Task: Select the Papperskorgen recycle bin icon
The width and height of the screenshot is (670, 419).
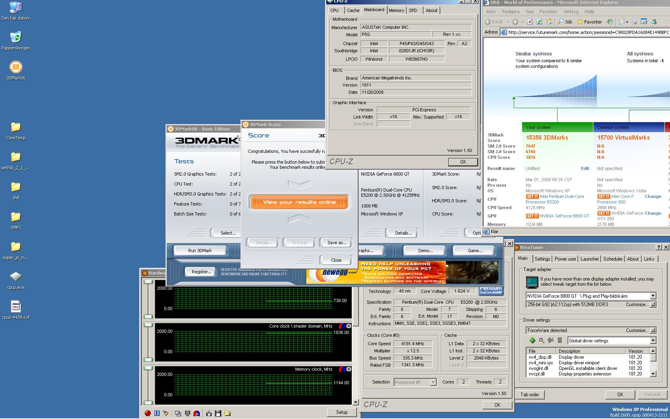Action: (x=16, y=41)
